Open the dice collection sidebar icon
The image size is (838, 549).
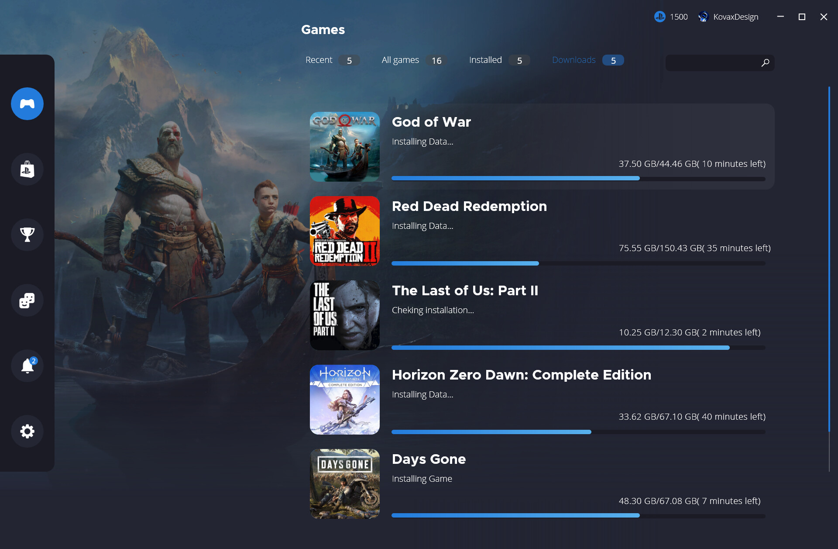pyautogui.click(x=27, y=300)
